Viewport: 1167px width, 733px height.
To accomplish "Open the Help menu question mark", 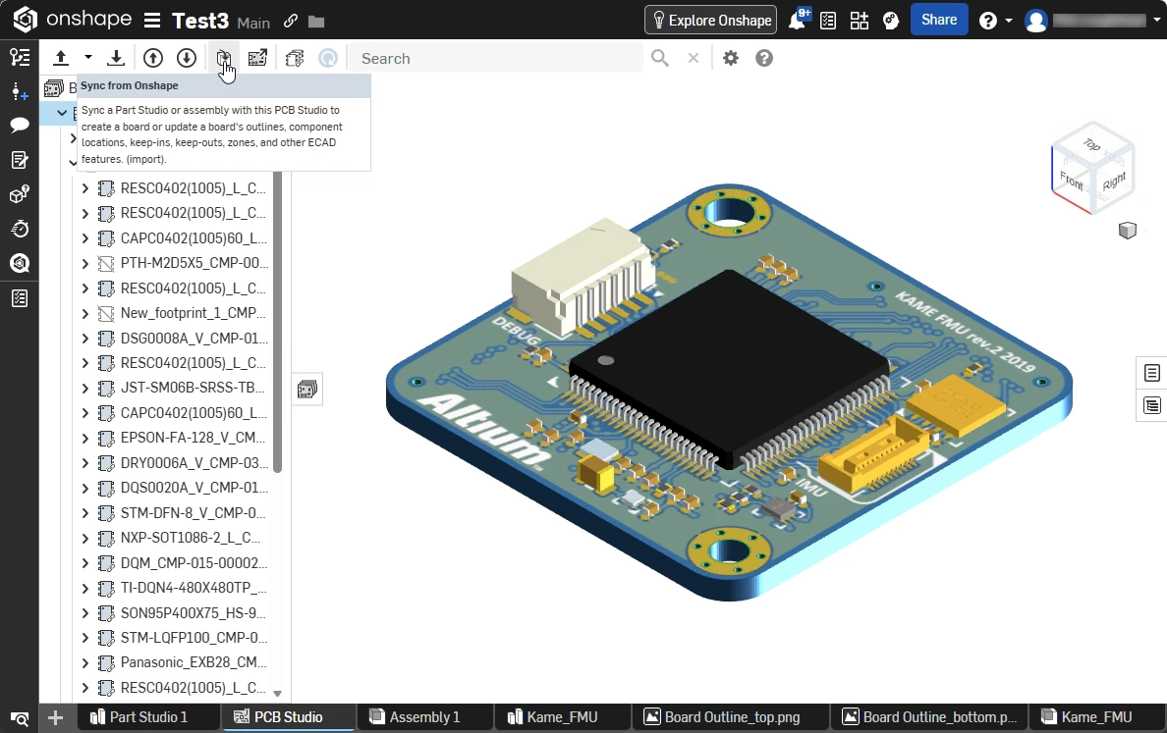I will coord(988,21).
